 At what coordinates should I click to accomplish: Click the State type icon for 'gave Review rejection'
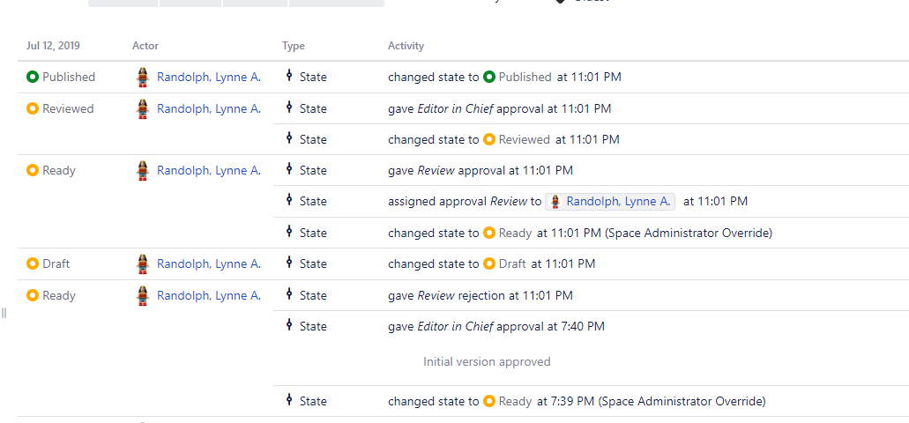tap(289, 293)
